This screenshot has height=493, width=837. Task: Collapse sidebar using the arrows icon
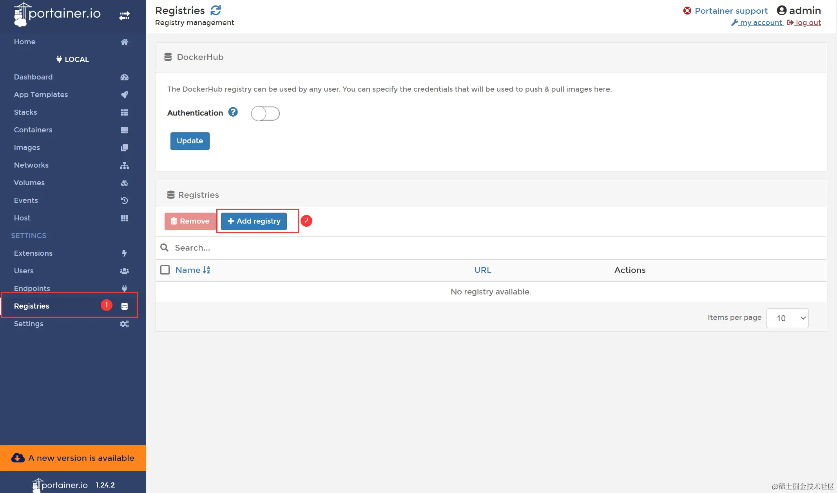coord(124,16)
